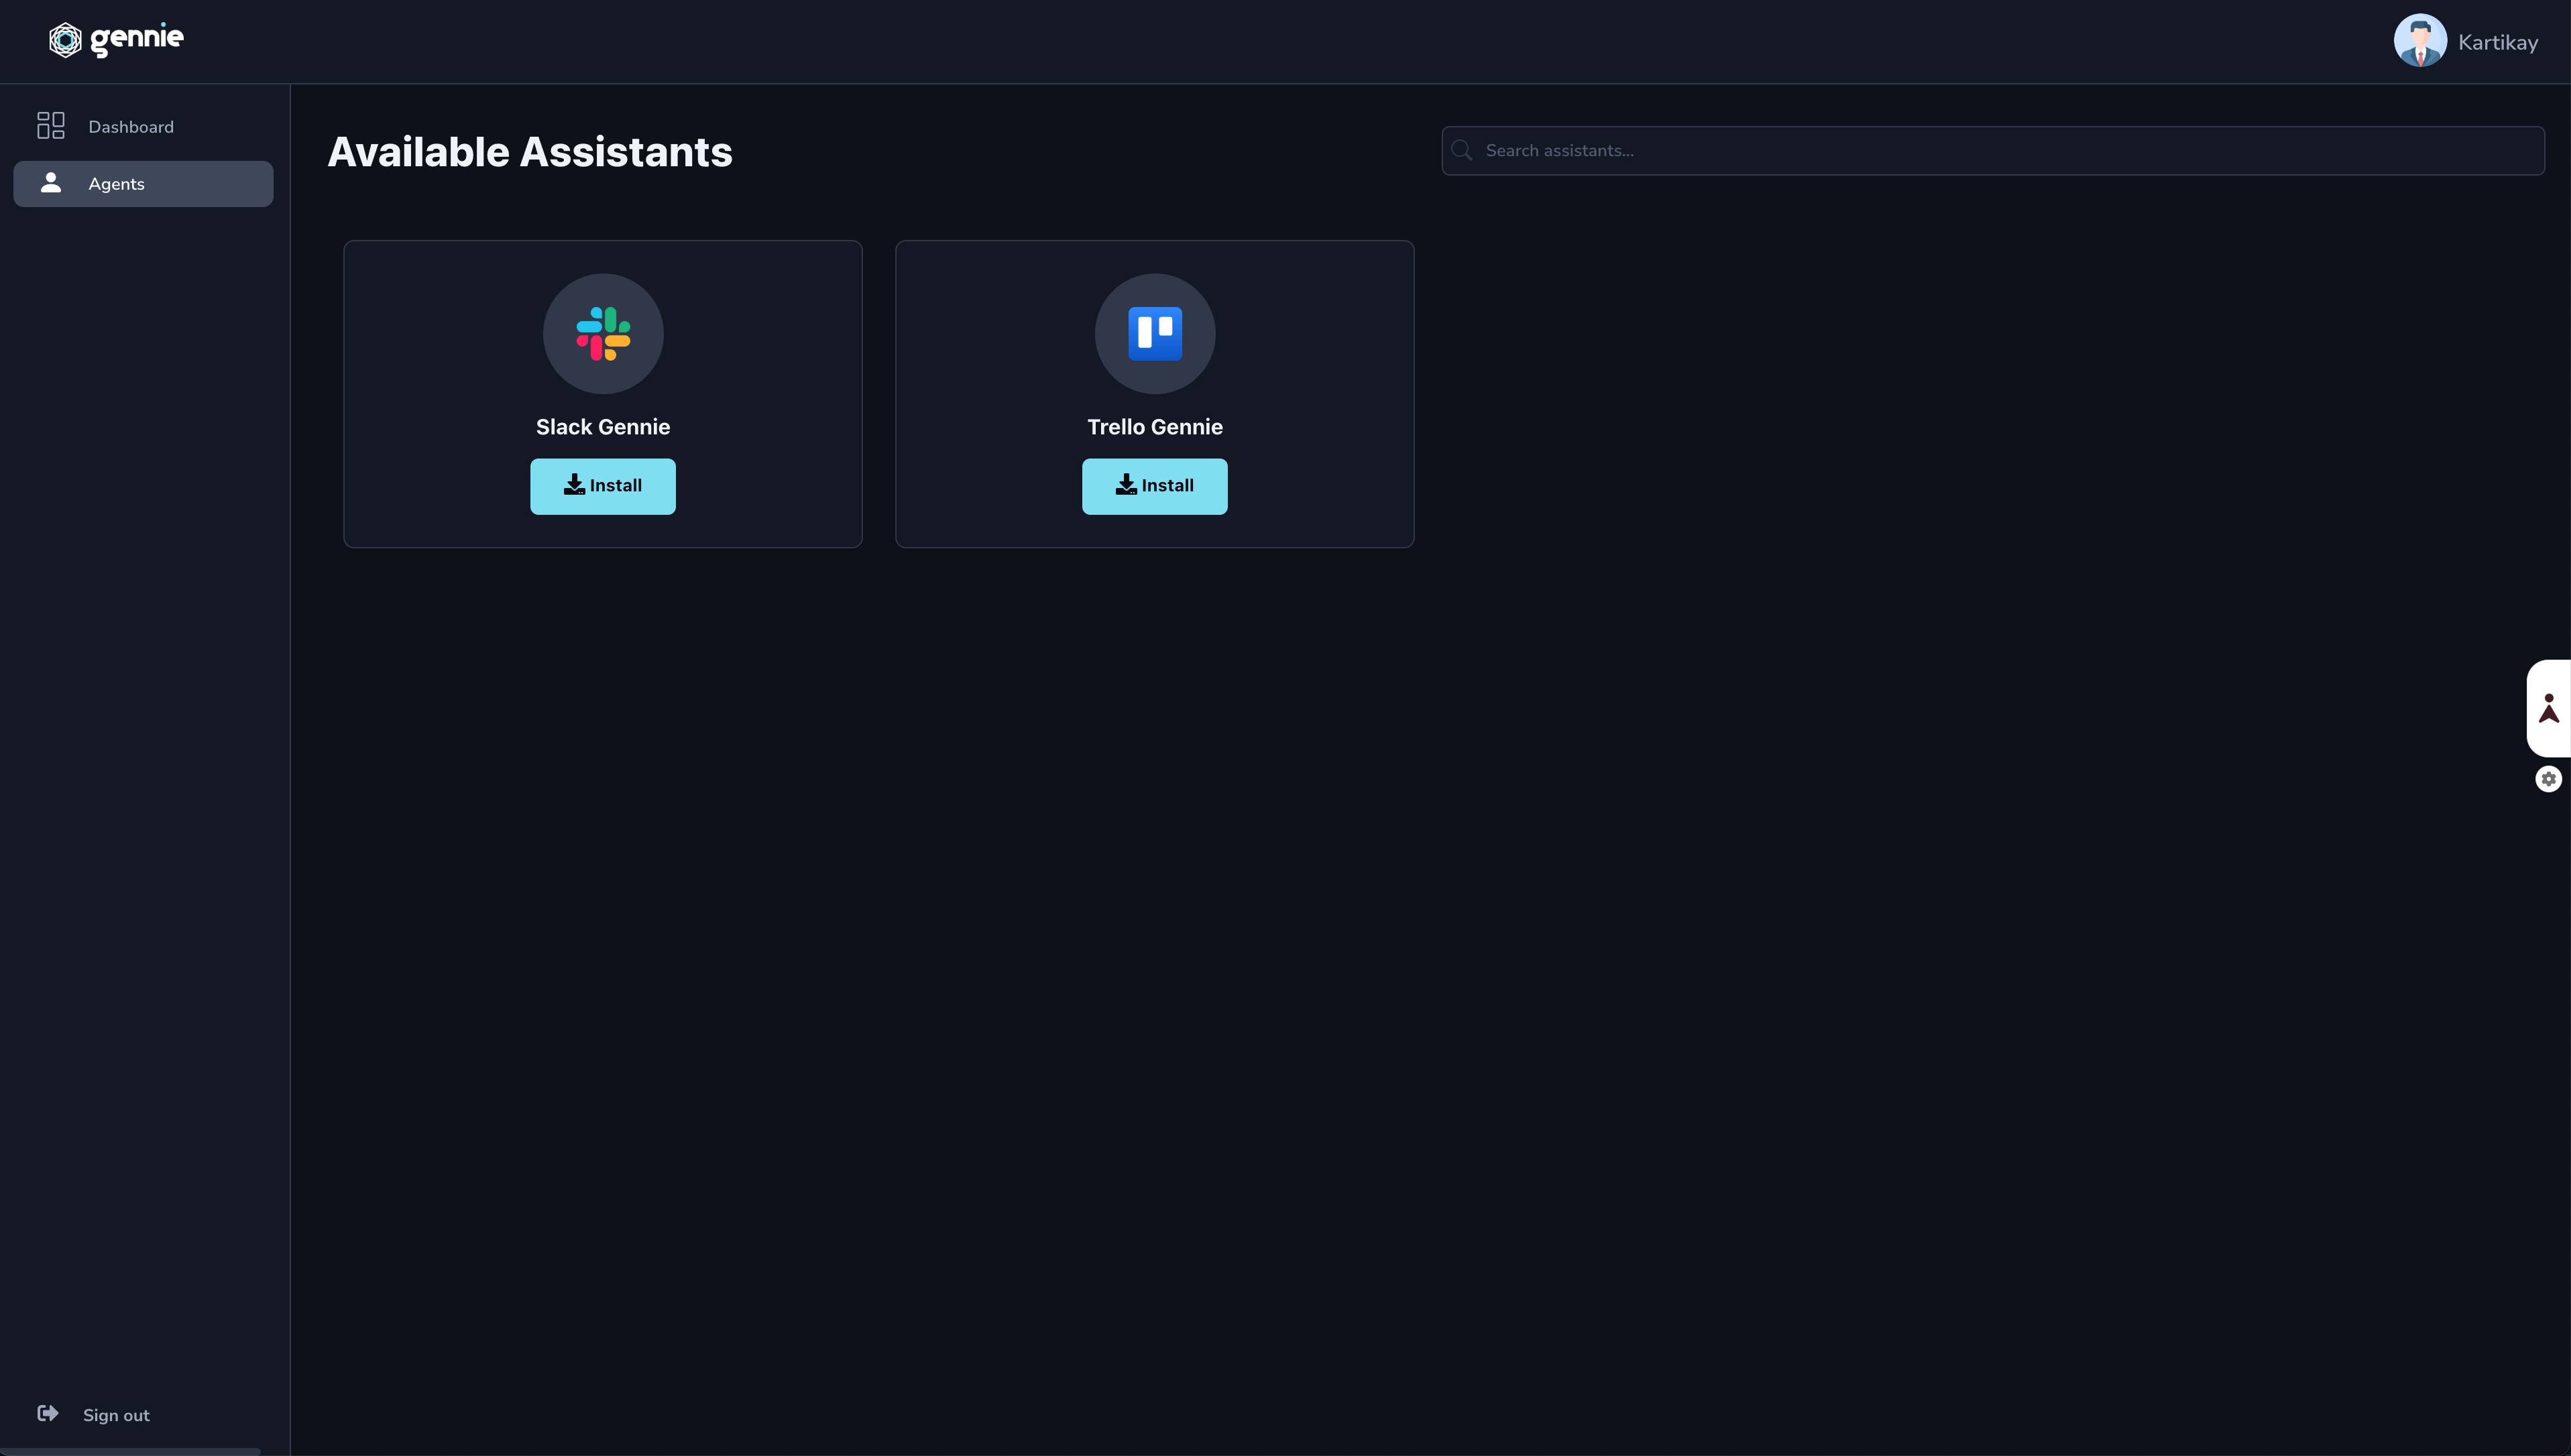Click the Slack logo above Slack Gennie
This screenshot has width=2571, height=1456.
tap(602, 334)
